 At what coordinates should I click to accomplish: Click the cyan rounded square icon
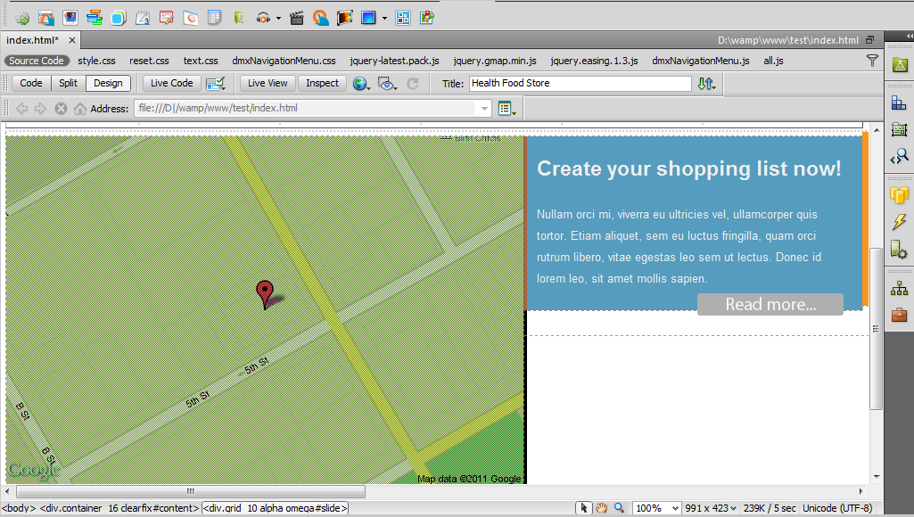[119, 18]
